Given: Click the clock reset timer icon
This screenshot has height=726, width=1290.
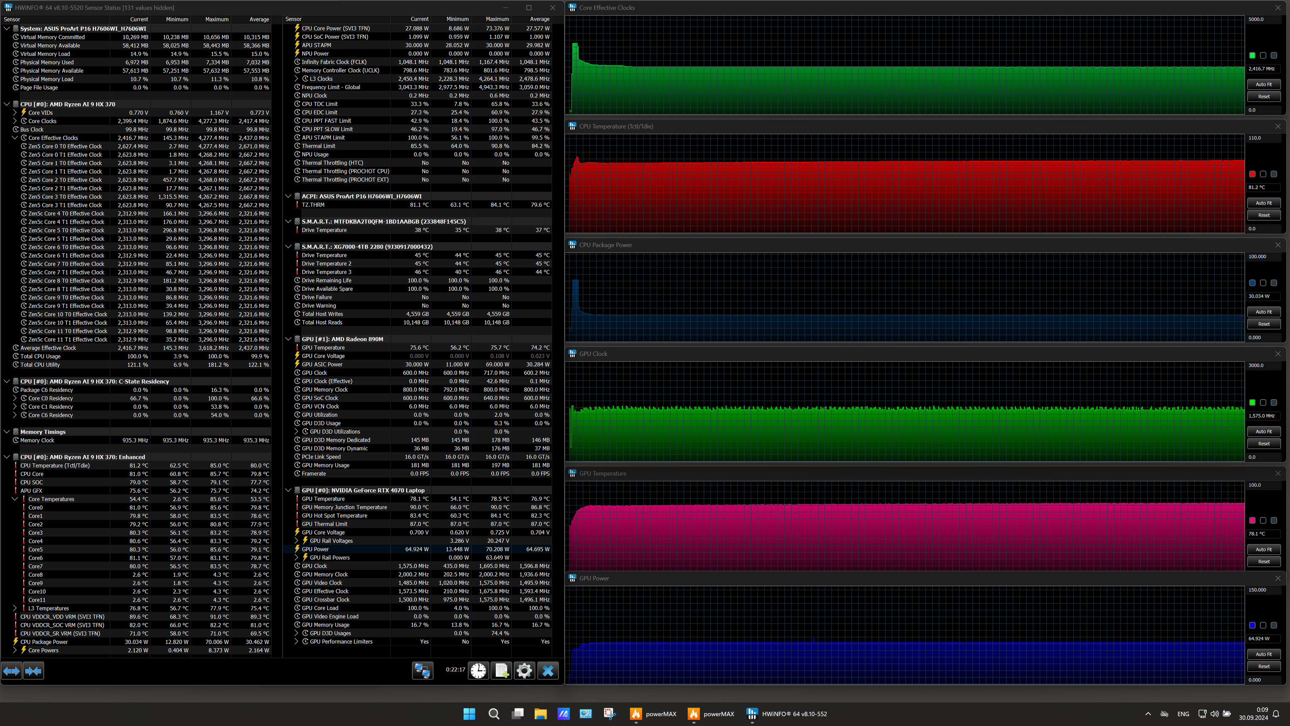Looking at the screenshot, I should (x=478, y=671).
